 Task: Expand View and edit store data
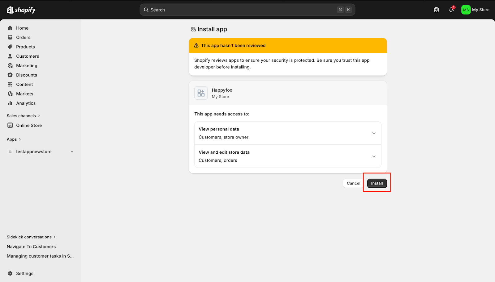pos(374,156)
